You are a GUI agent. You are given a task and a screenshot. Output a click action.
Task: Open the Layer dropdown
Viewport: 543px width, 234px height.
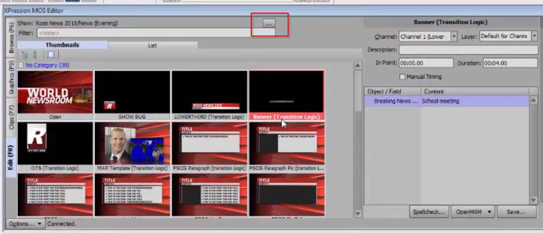(534, 36)
